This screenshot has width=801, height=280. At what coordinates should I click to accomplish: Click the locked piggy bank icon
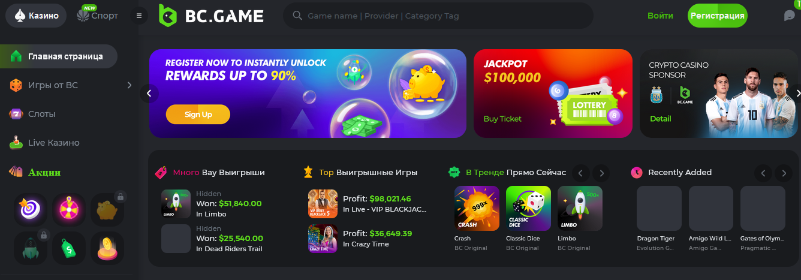click(107, 209)
